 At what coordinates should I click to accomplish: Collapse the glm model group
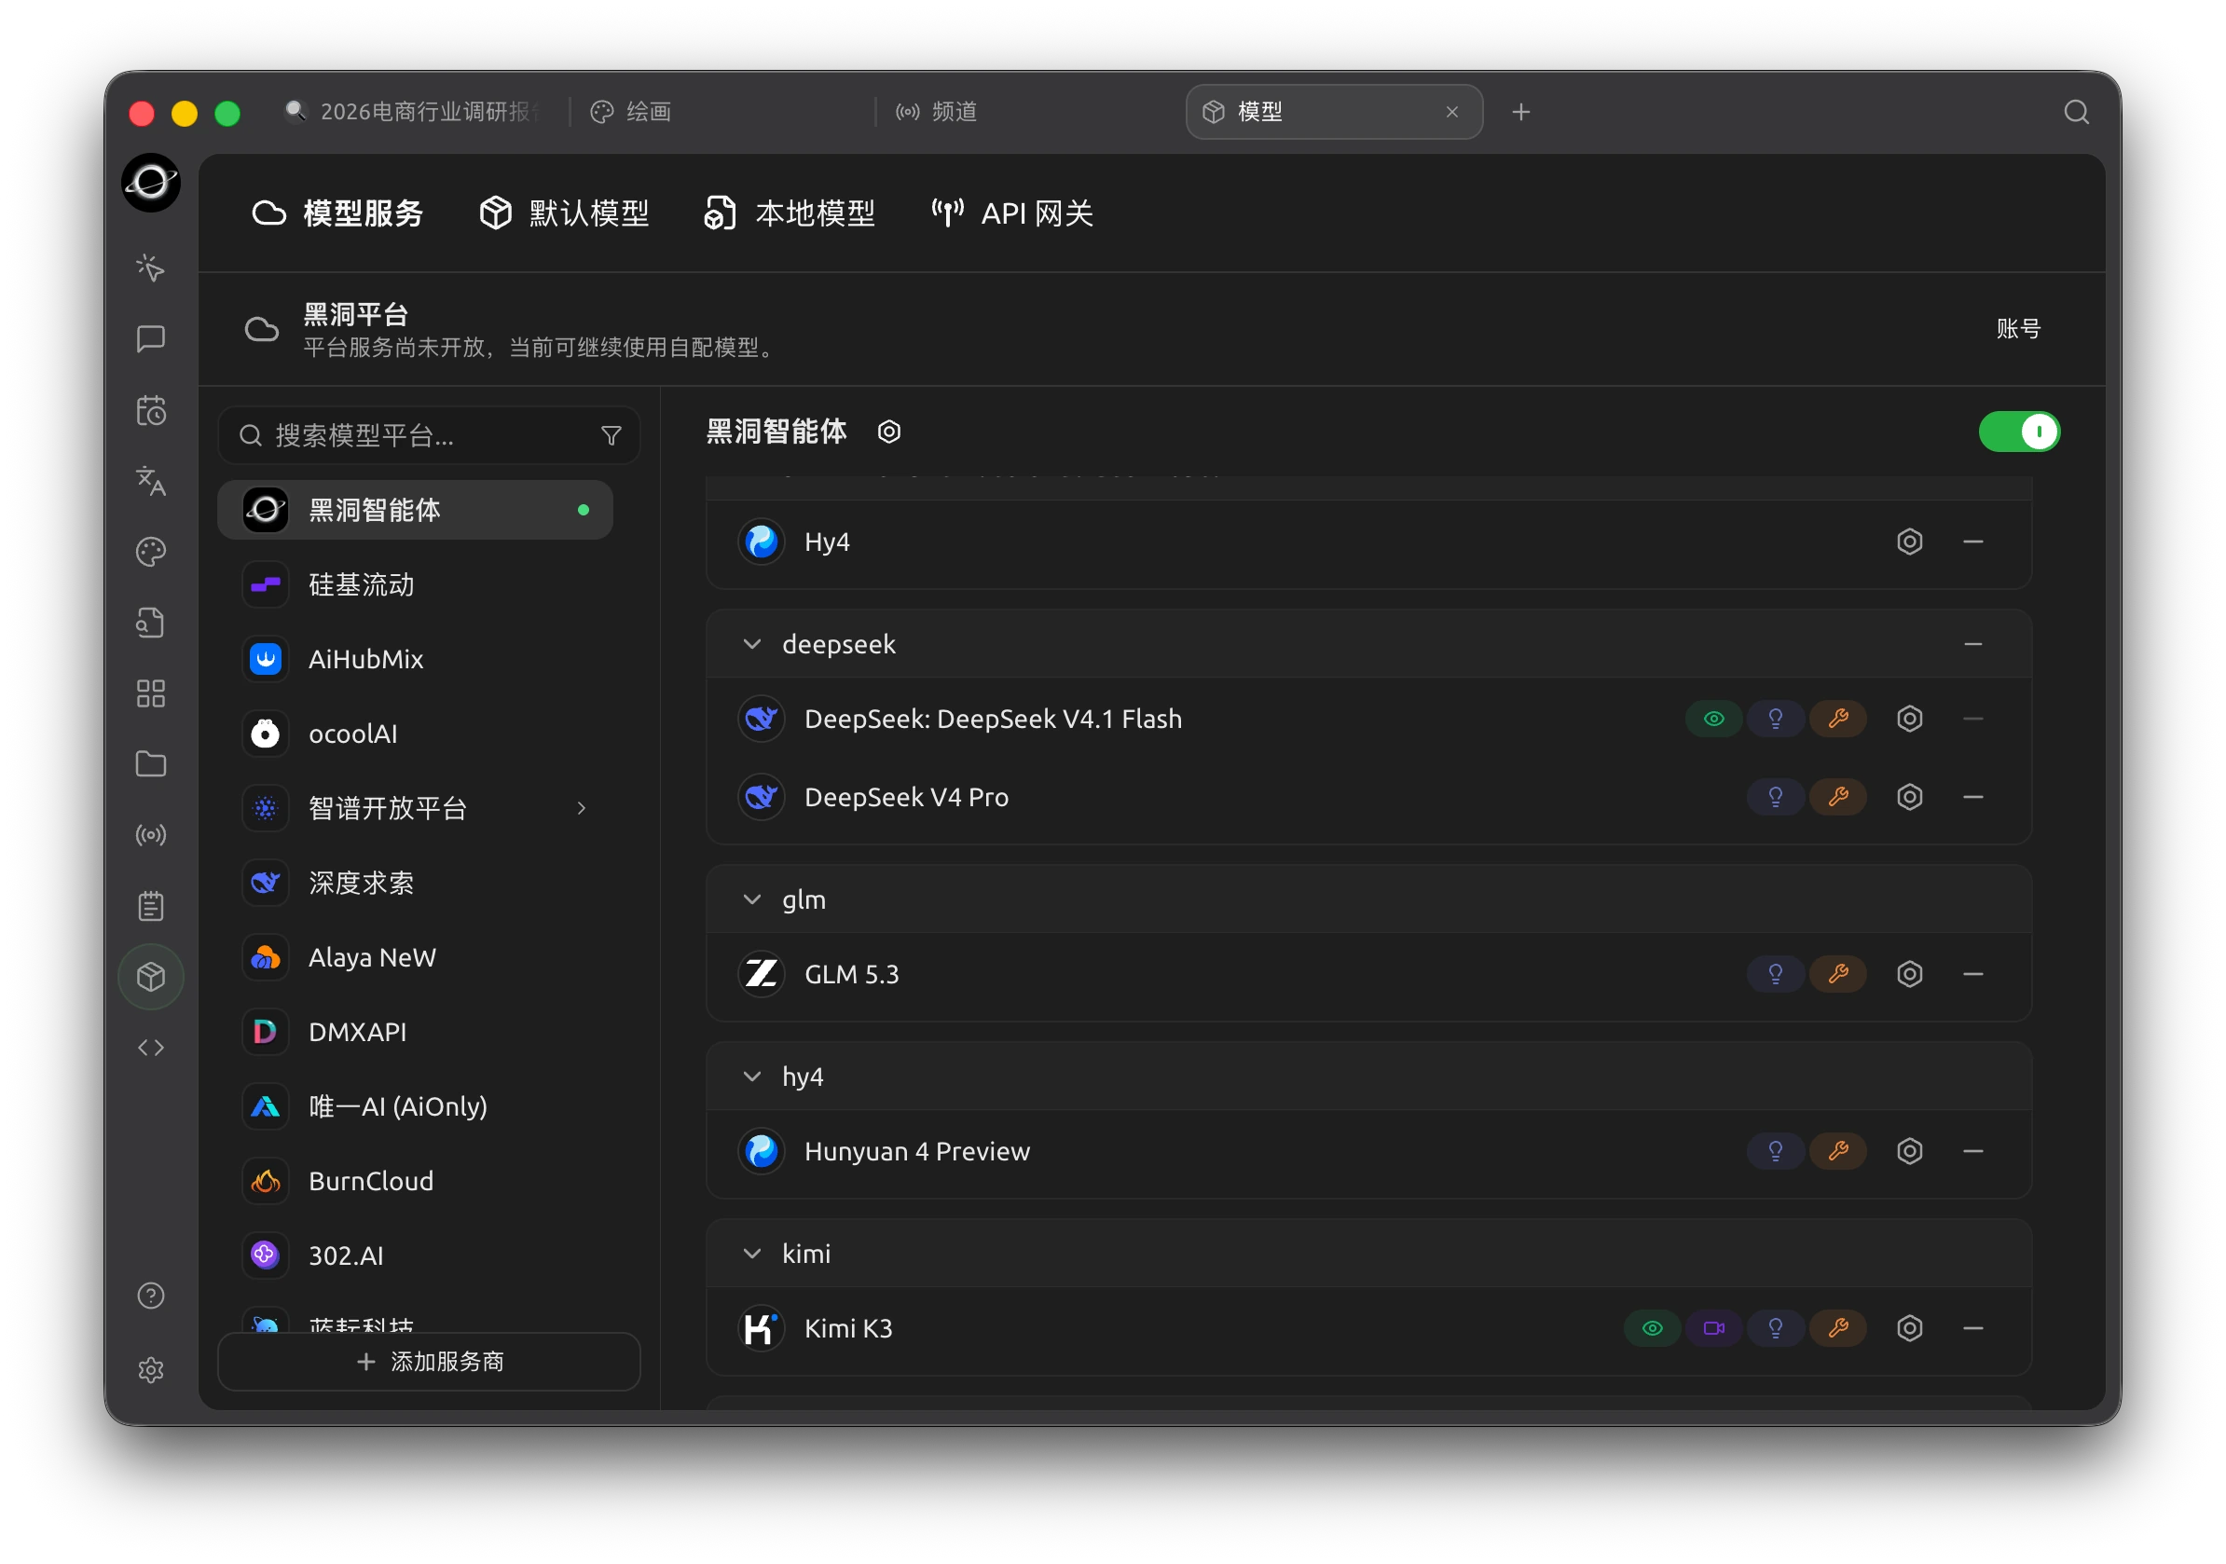pos(751,899)
